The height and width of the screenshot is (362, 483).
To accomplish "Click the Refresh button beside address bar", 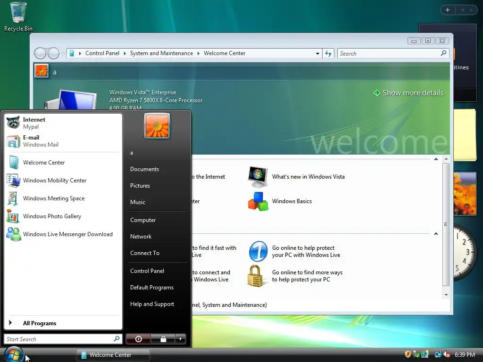I will click(328, 54).
